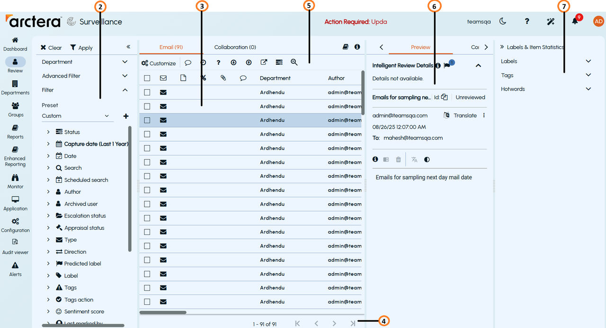Click the contrast half-circle icon in preview
Screen dimensions: 606x328
click(427, 160)
